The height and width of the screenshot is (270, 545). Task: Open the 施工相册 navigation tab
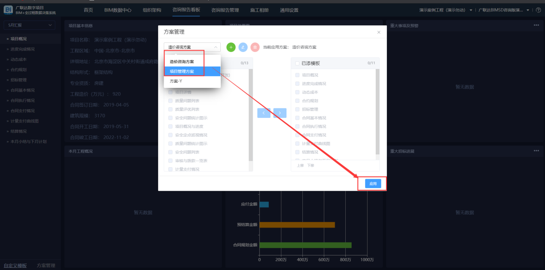pyautogui.click(x=259, y=10)
